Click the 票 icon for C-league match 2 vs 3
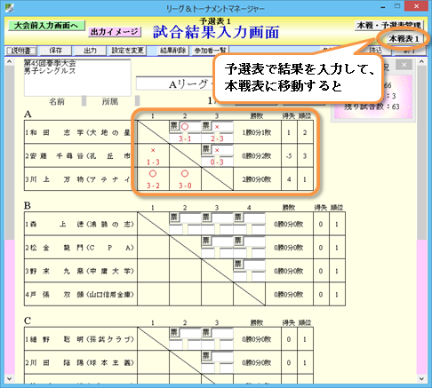Viewport: 432px width, 388px height. tap(206, 355)
